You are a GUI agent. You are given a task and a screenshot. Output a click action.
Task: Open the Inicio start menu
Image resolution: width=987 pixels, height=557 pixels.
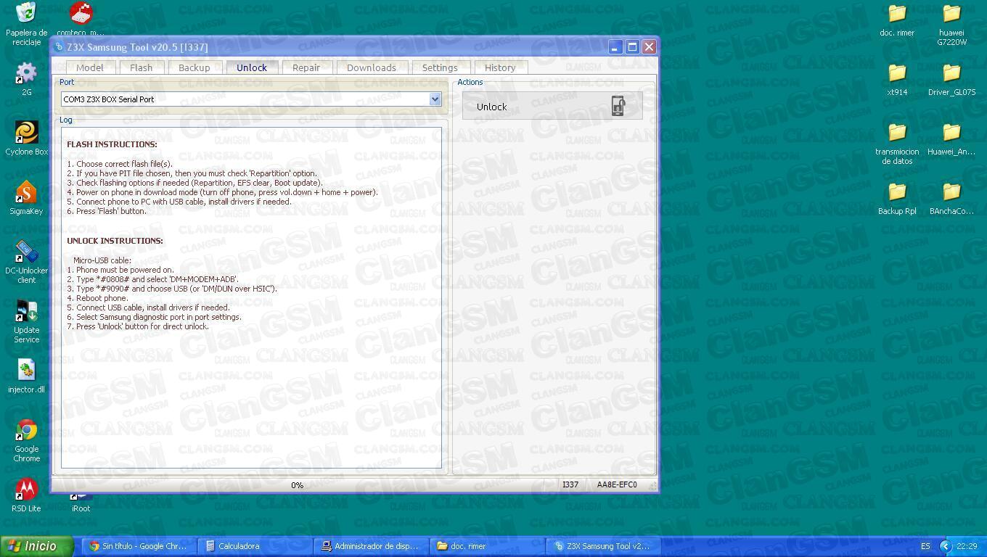[x=37, y=546]
